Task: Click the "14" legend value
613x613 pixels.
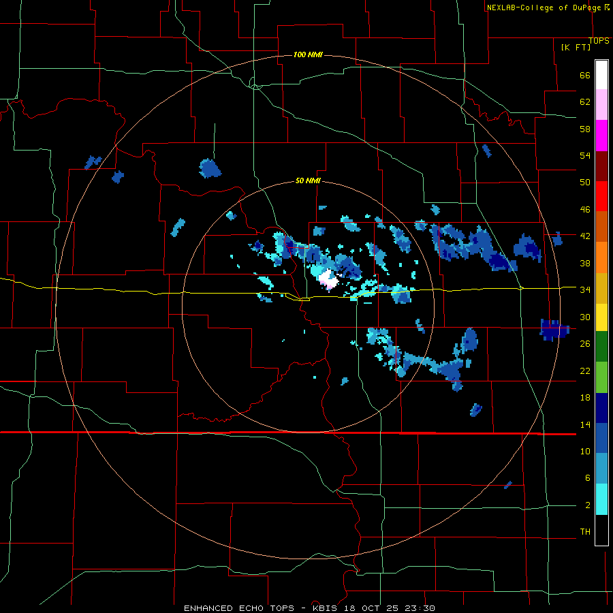Action: click(585, 424)
